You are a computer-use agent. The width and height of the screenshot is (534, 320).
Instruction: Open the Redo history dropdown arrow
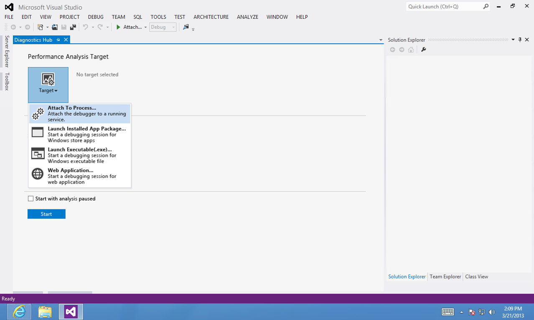tap(107, 28)
